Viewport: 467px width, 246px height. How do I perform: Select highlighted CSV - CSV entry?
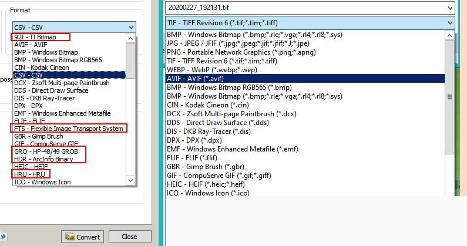tap(69, 75)
